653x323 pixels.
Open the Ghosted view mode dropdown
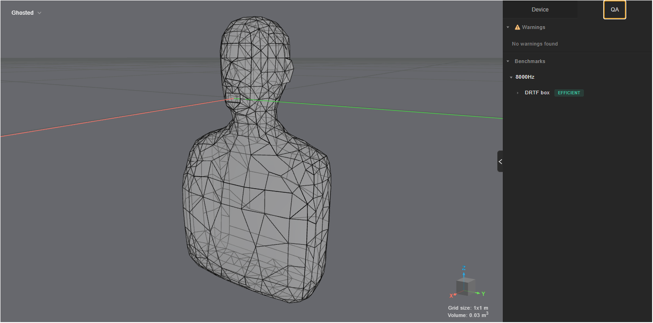point(26,13)
